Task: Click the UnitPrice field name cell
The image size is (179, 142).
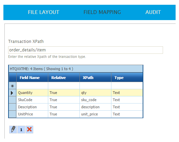Action: click(32, 114)
